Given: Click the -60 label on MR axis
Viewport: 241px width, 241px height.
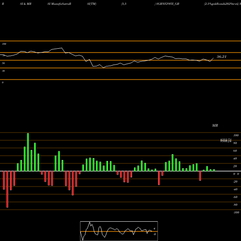Looking at the screenshot, I should 235,197.
